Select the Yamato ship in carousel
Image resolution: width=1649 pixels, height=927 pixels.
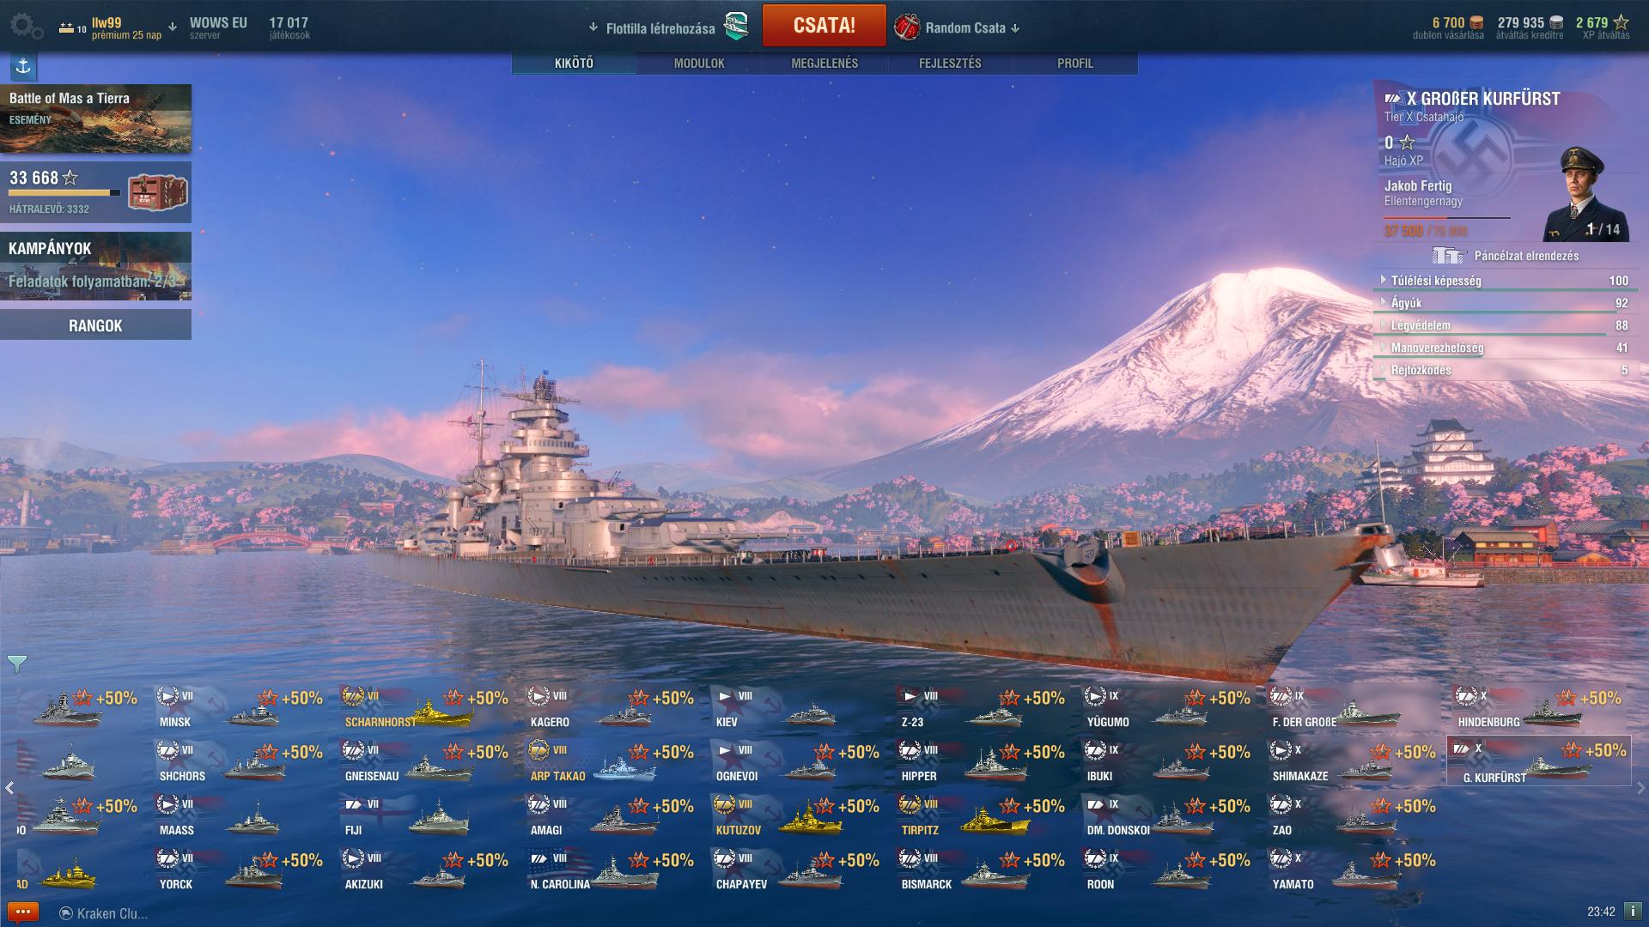coord(1354,870)
